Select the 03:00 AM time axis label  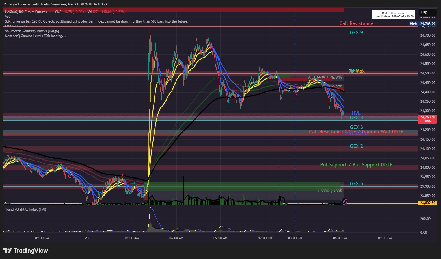pos(132,238)
